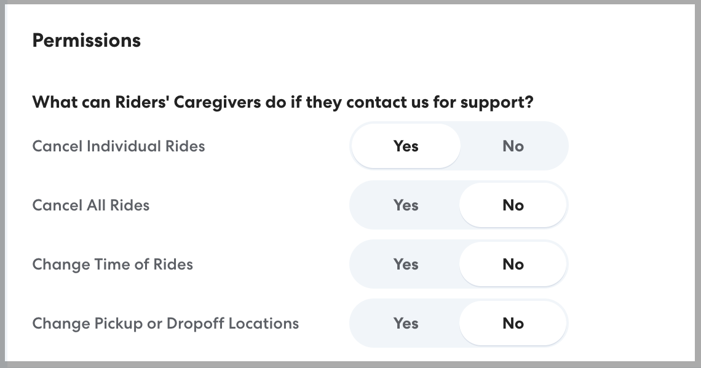
Task: Click the Cancel Individual Rides label
Action: point(119,146)
